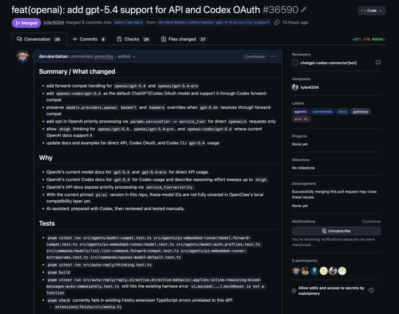The width and height of the screenshot is (399, 314).
Task: Click the chatgpt-codex-connector bot avatar
Action: click(x=295, y=63)
